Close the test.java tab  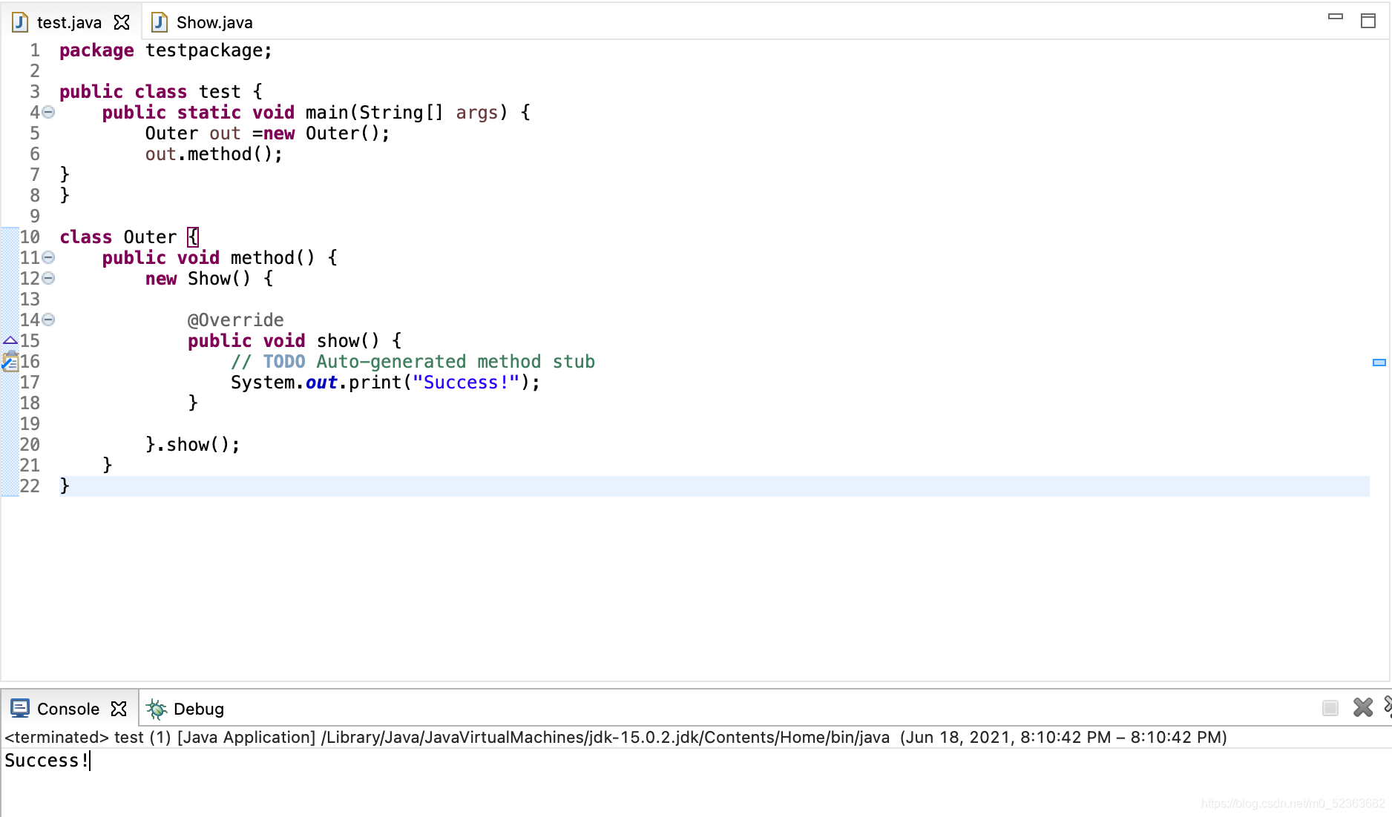(122, 22)
